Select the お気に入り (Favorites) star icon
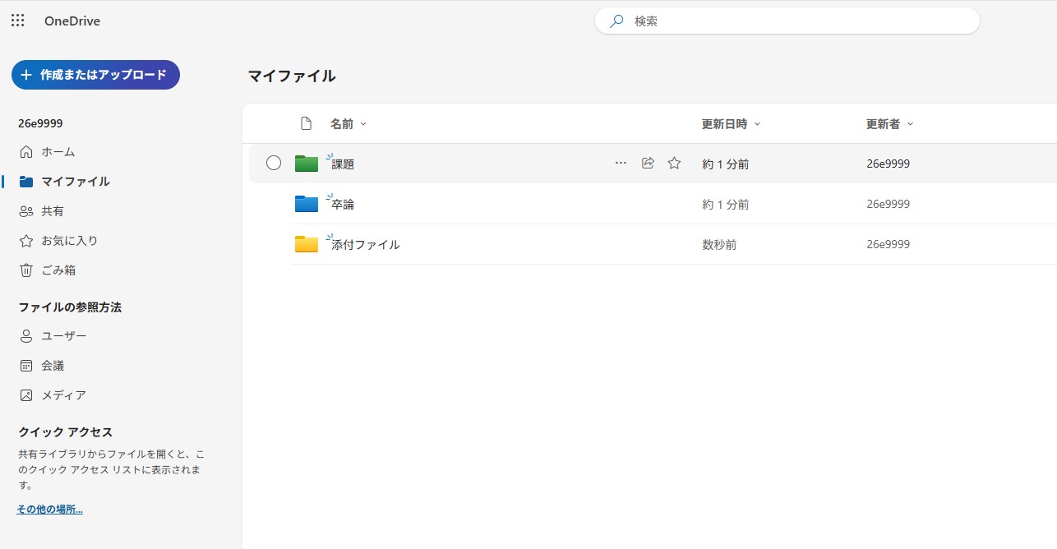 (26, 240)
